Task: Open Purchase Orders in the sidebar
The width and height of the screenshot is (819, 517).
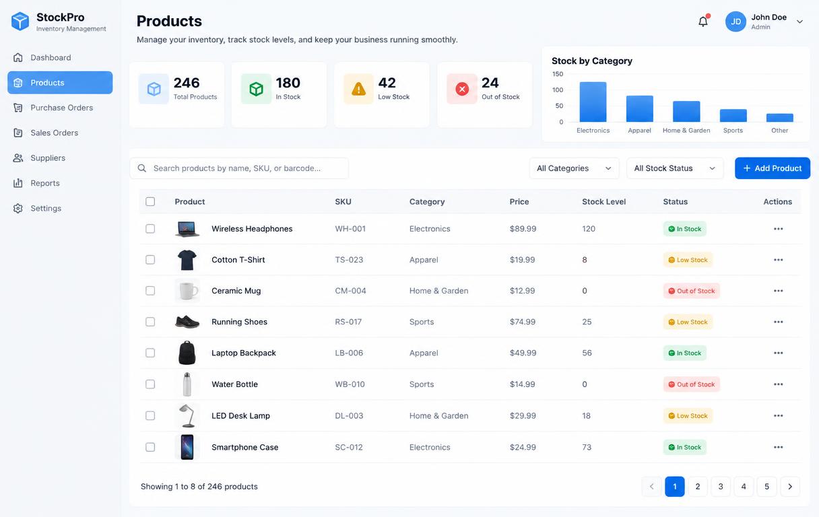Action: pyautogui.click(x=60, y=108)
